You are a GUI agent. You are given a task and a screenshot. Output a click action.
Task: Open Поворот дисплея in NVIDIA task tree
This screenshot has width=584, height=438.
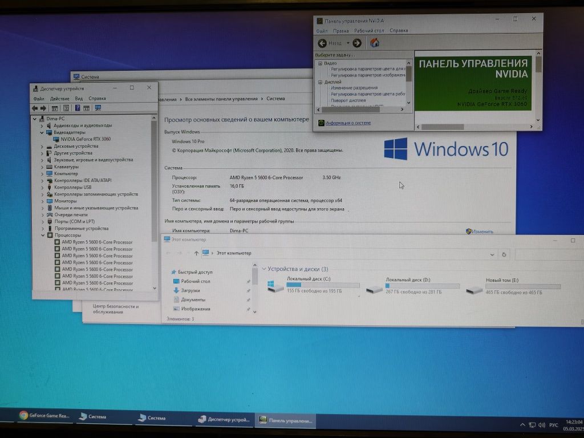point(348,100)
